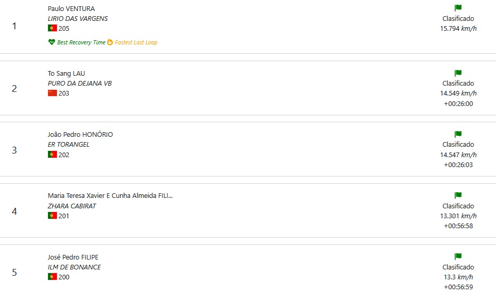Open horse ILM DE BONANCE
The image size is (496, 294).
coord(74,267)
